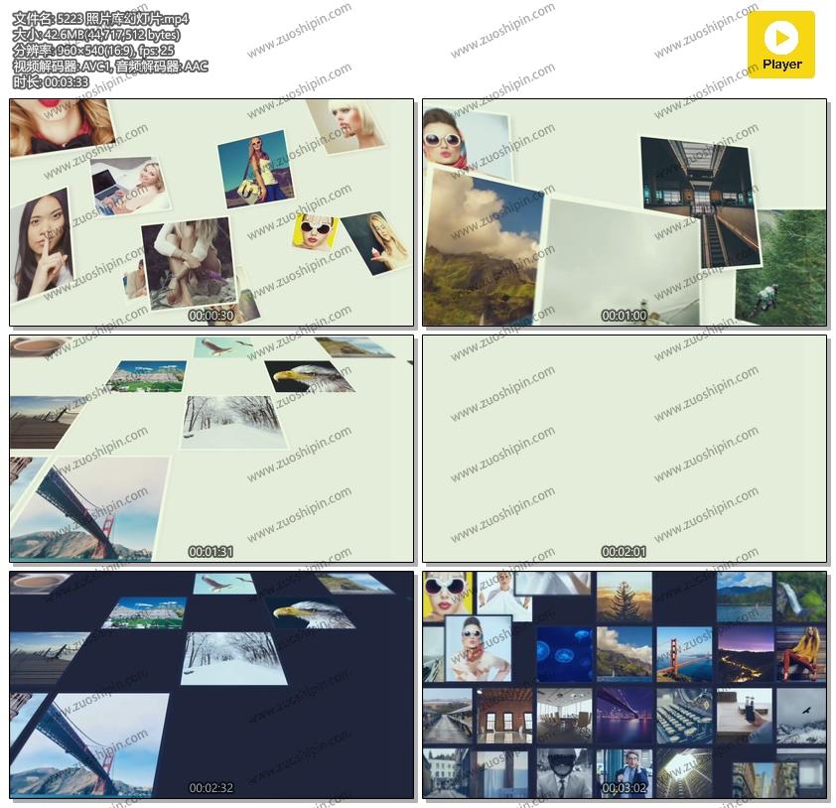Screen dimensions: 836x808
Task: Click the duration line showing 00:03:33
Action: tap(51, 82)
